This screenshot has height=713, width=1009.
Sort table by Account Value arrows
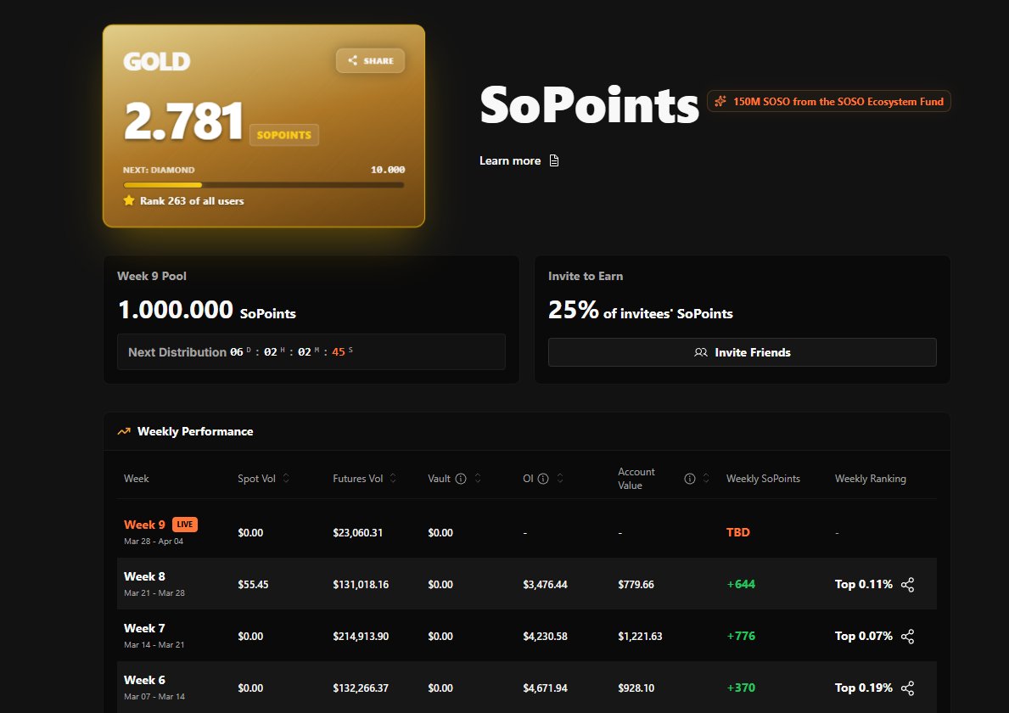tap(706, 478)
